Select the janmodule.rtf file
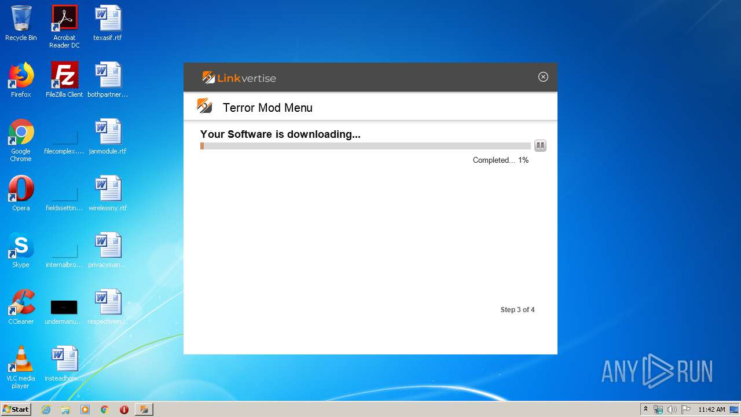 point(108,137)
